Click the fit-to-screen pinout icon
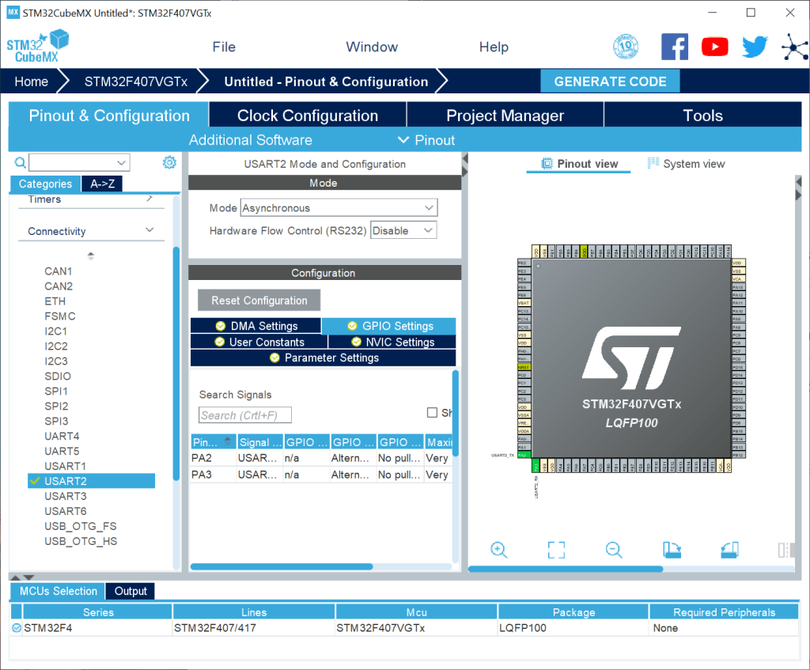Viewport: 810px width, 670px height. pyautogui.click(x=556, y=550)
